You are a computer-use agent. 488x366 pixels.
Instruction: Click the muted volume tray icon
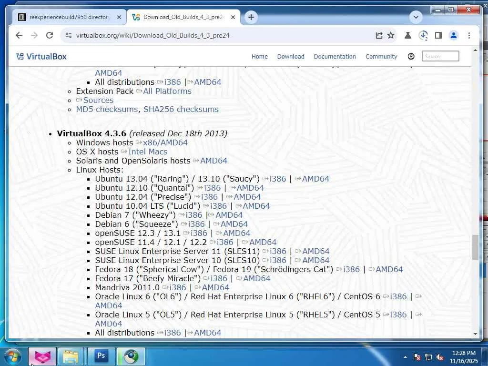tap(440, 357)
